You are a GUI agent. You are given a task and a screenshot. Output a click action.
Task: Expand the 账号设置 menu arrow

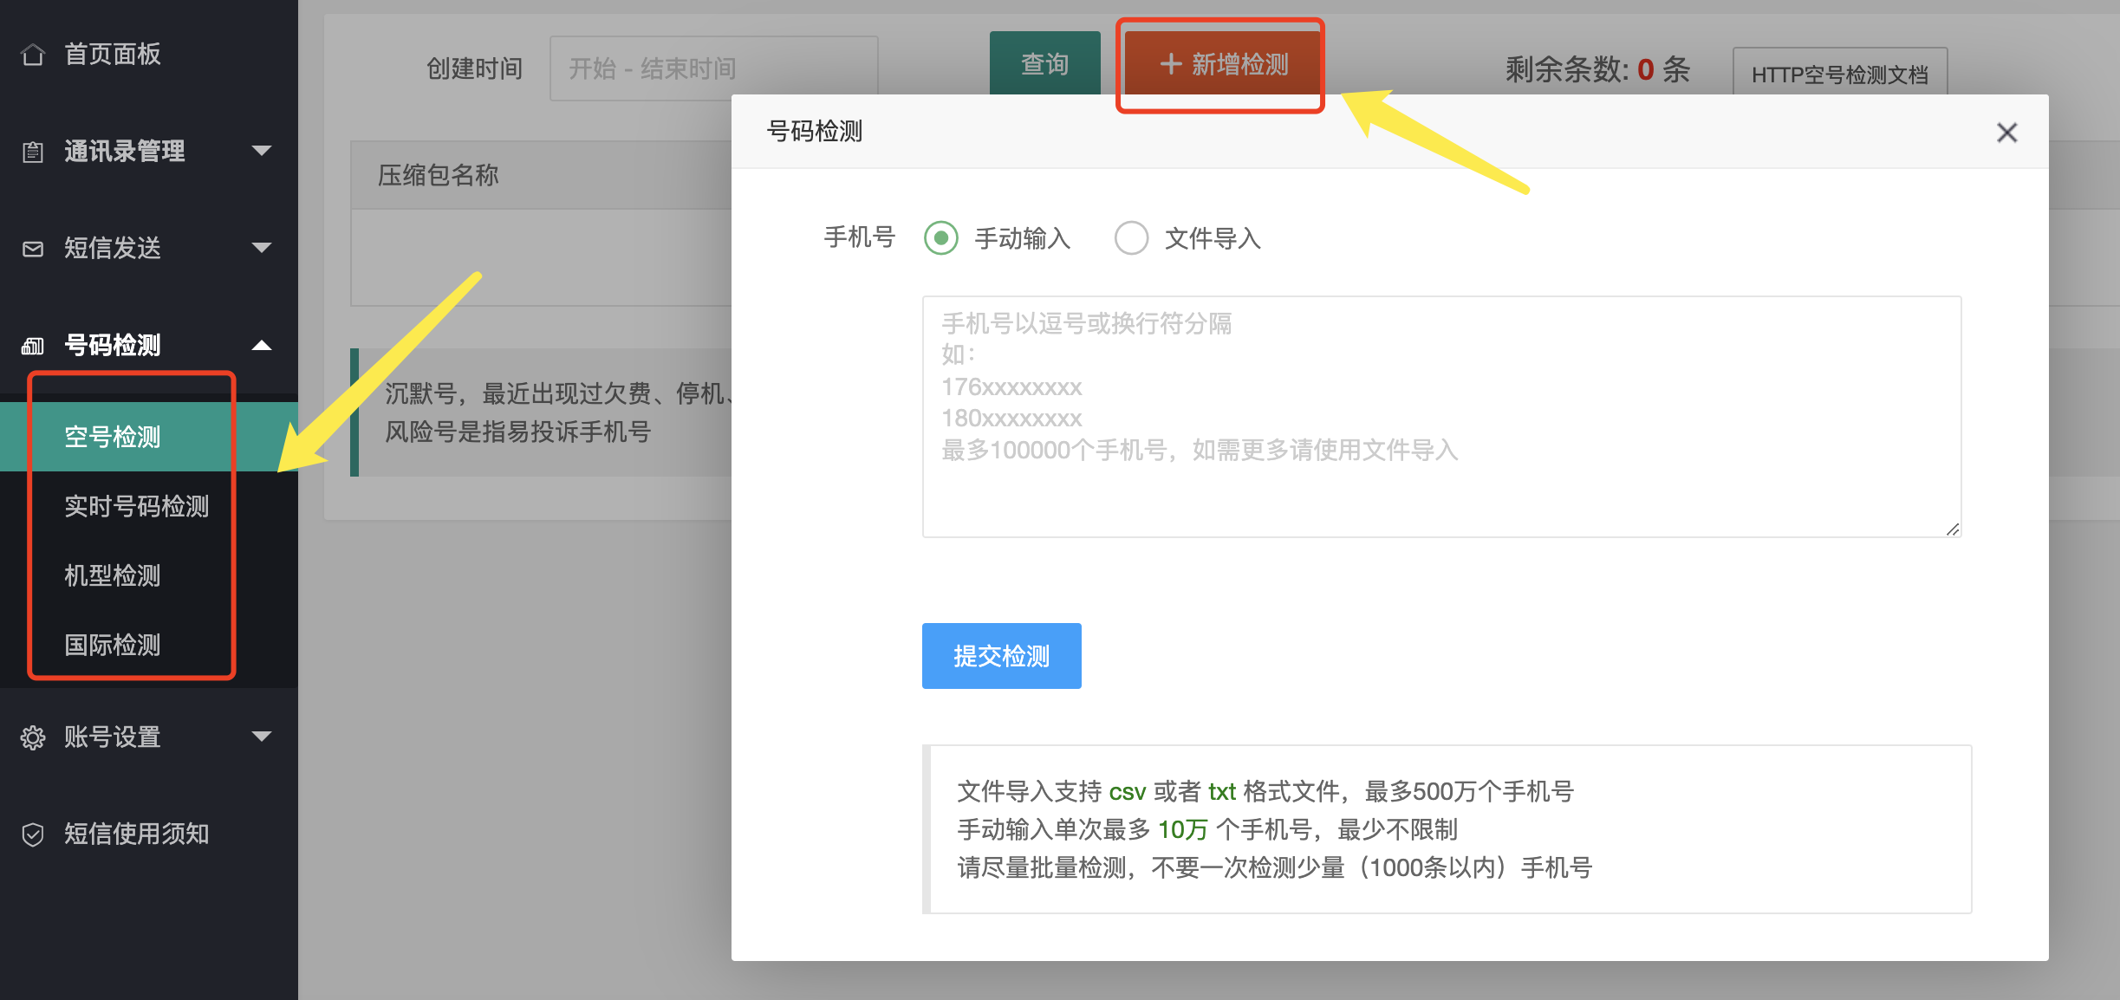pos(262,737)
